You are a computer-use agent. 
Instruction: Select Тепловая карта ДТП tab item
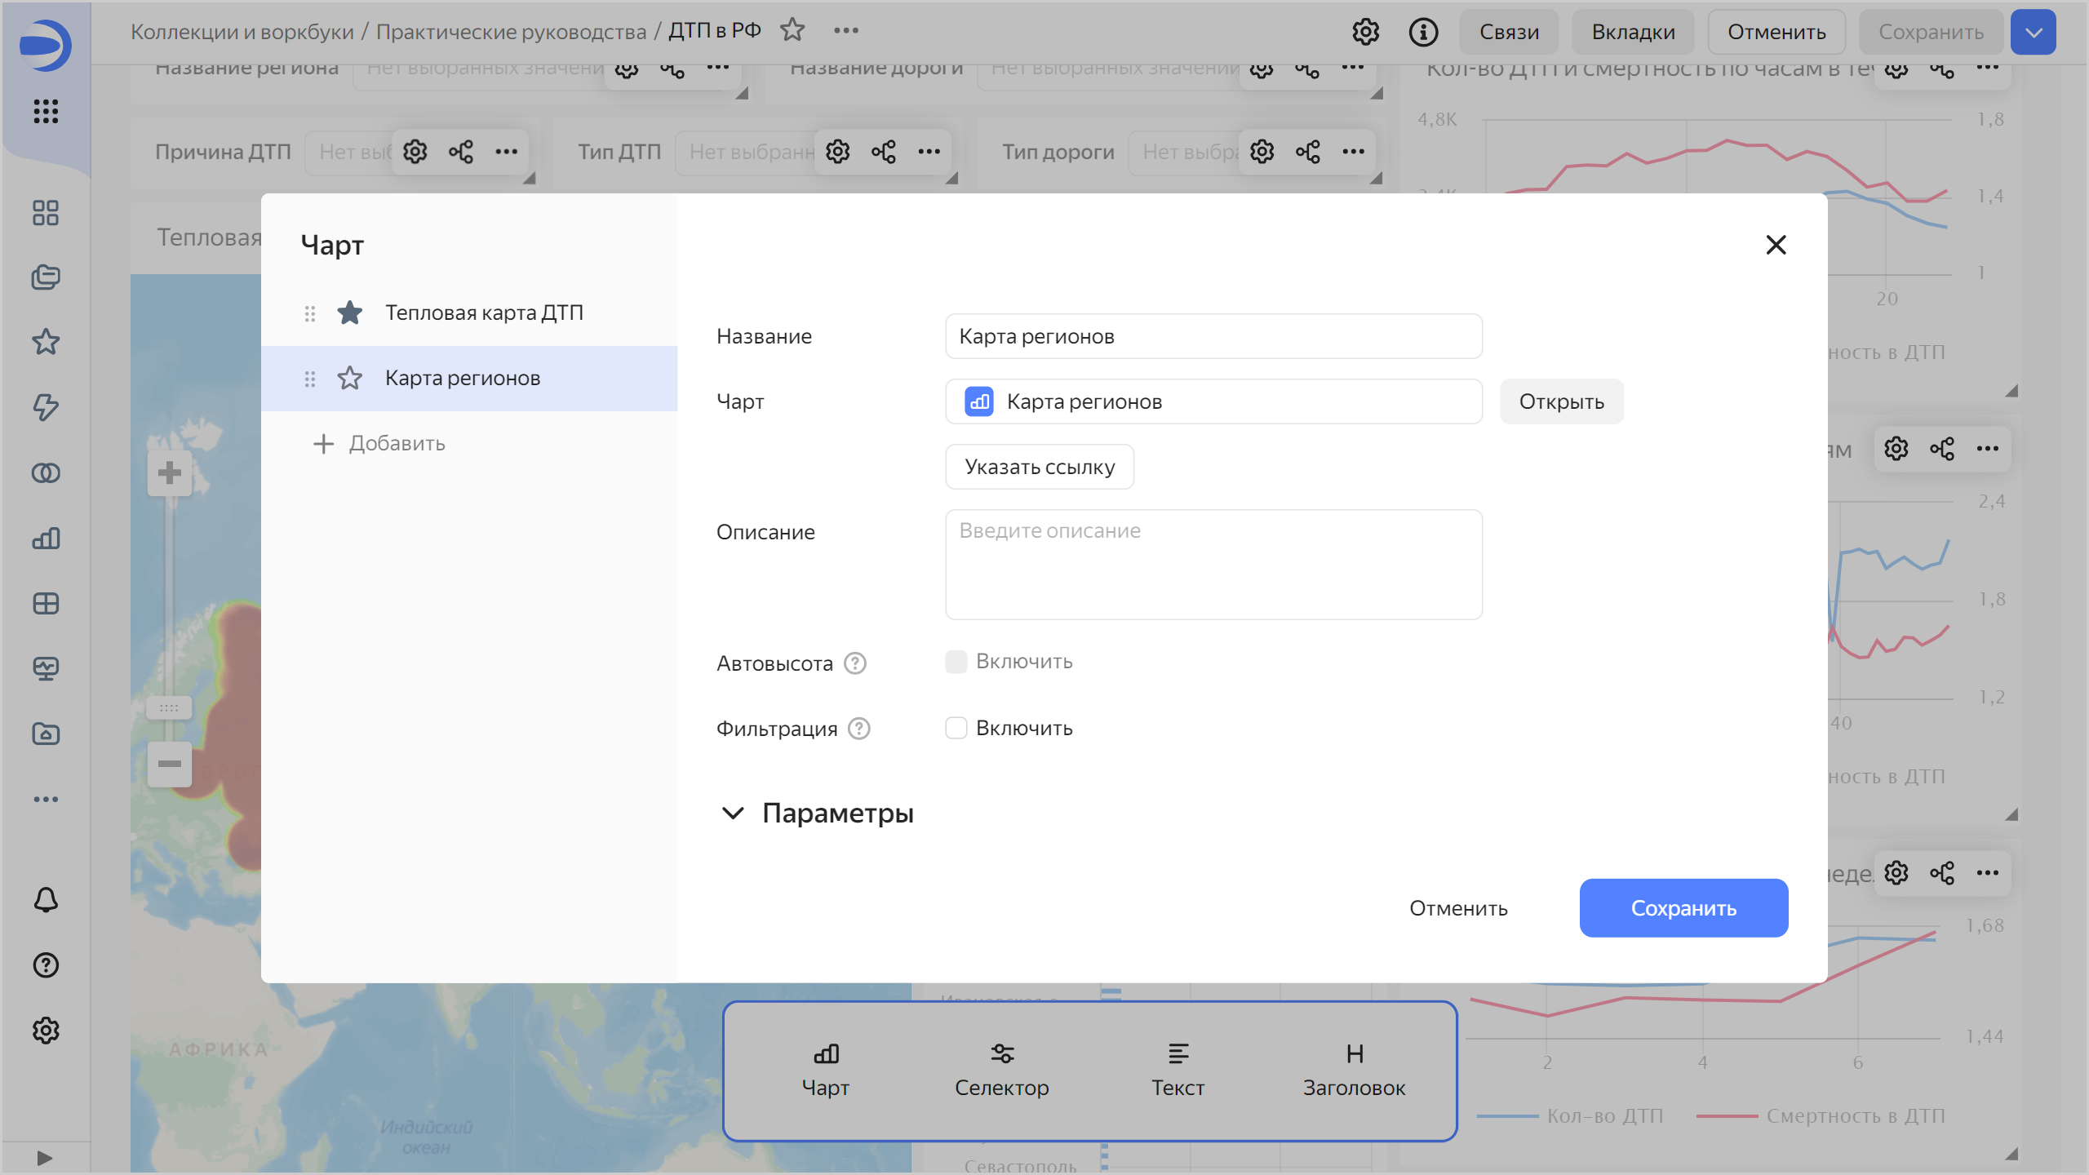484,313
